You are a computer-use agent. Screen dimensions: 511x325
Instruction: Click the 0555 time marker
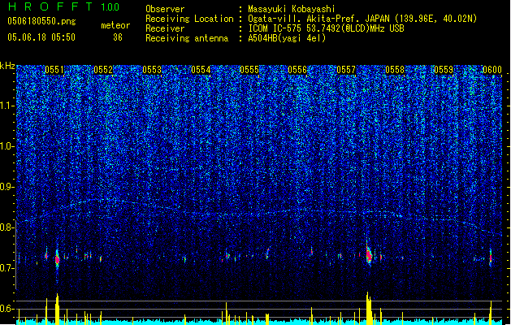pos(249,70)
